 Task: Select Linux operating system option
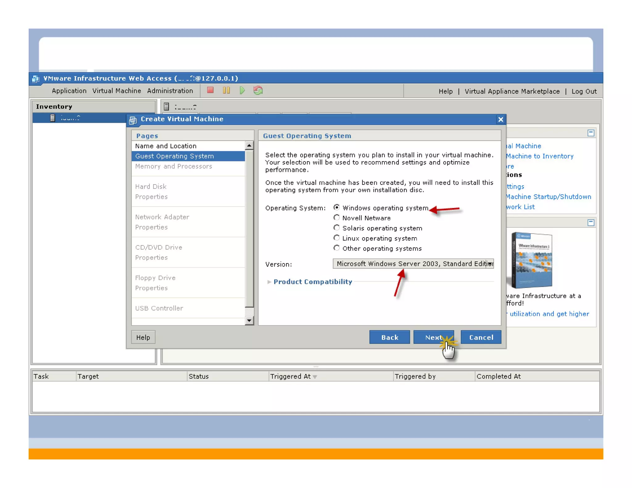[x=336, y=238]
